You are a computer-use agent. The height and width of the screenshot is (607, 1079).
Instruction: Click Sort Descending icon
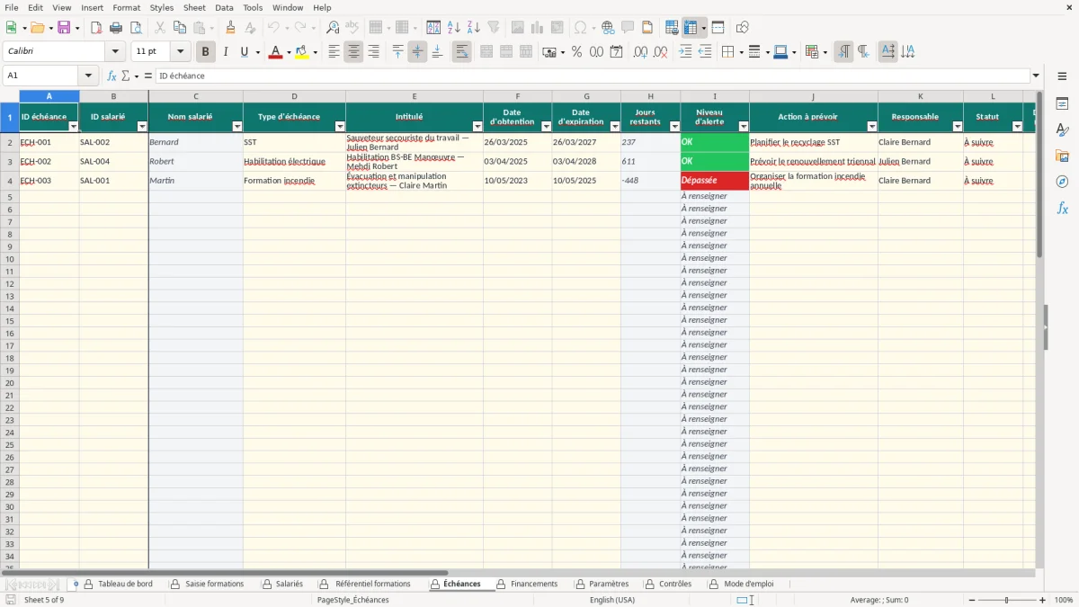pyautogui.click(x=474, y=28)
